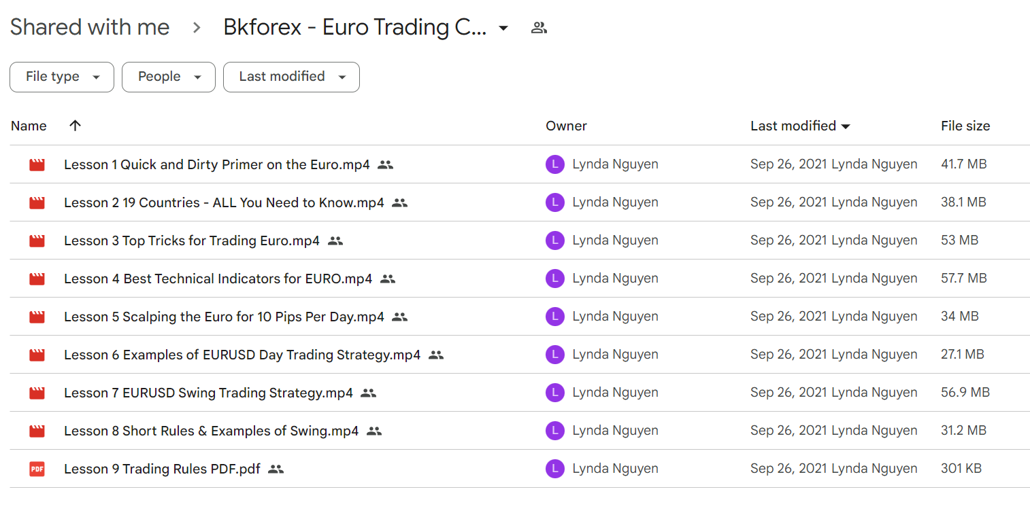Select Lesson 1 Quick and Dirty Primer file

point(217,164)
